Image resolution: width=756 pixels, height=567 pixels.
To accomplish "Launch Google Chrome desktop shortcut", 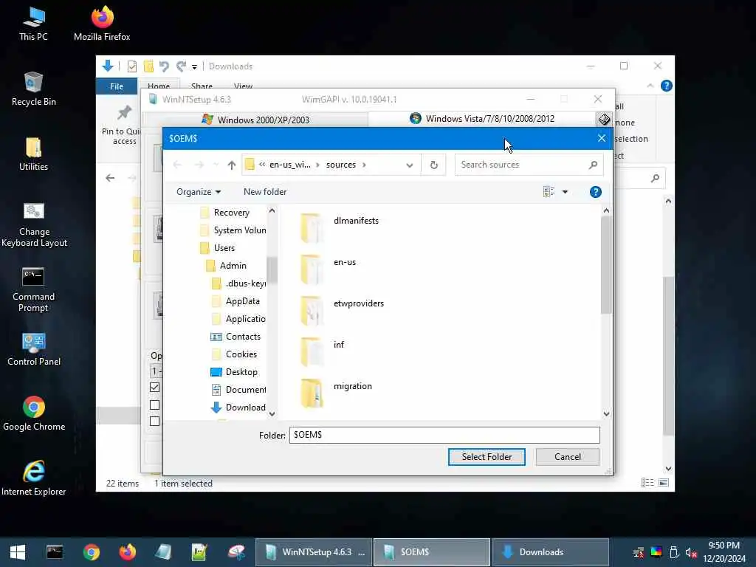I will point(34,413).
